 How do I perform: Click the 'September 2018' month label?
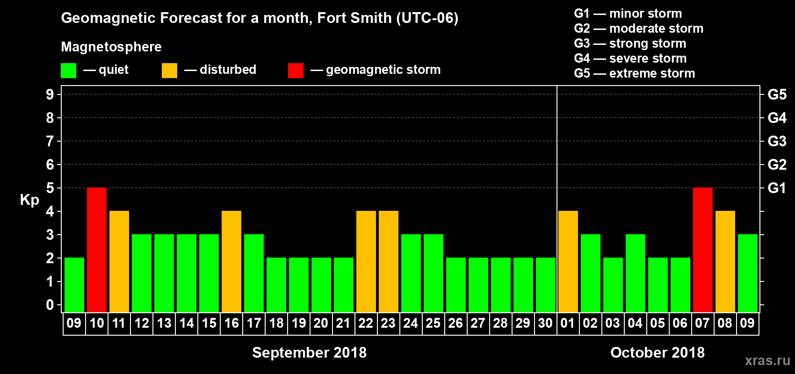[310, 352]
